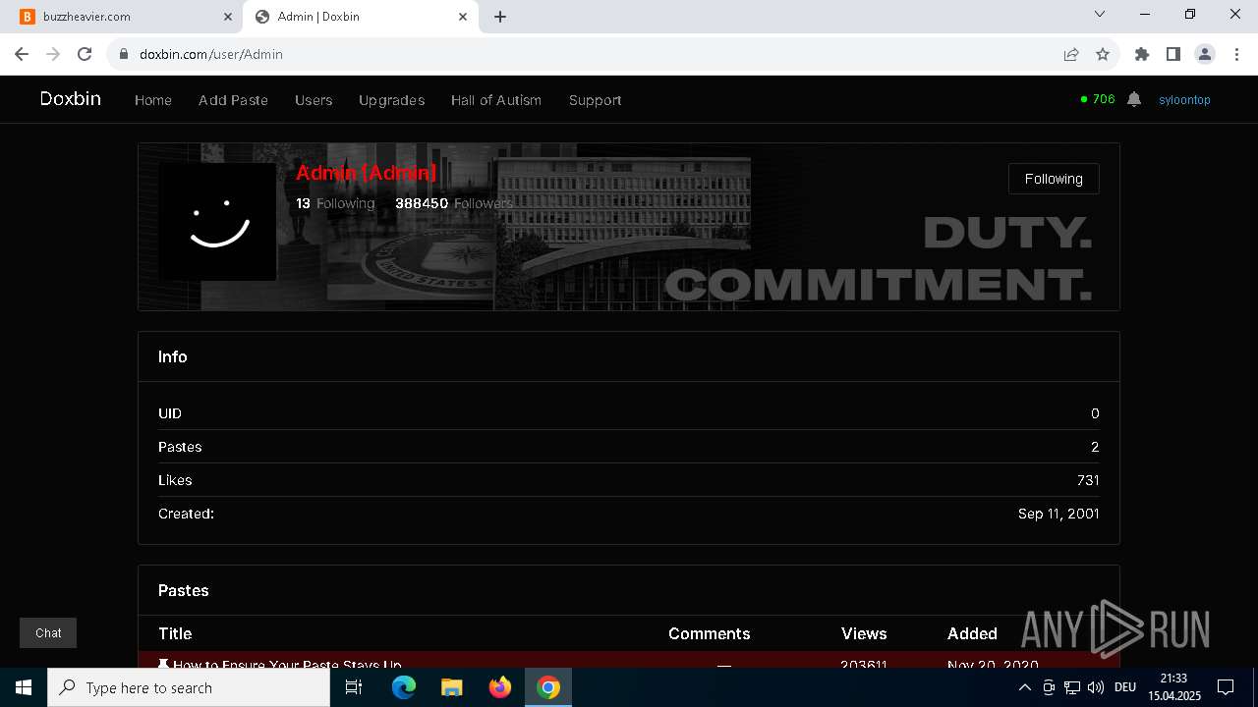Sort pastes by Views column
Viewport: 1258px width, 707px height.
864,633
